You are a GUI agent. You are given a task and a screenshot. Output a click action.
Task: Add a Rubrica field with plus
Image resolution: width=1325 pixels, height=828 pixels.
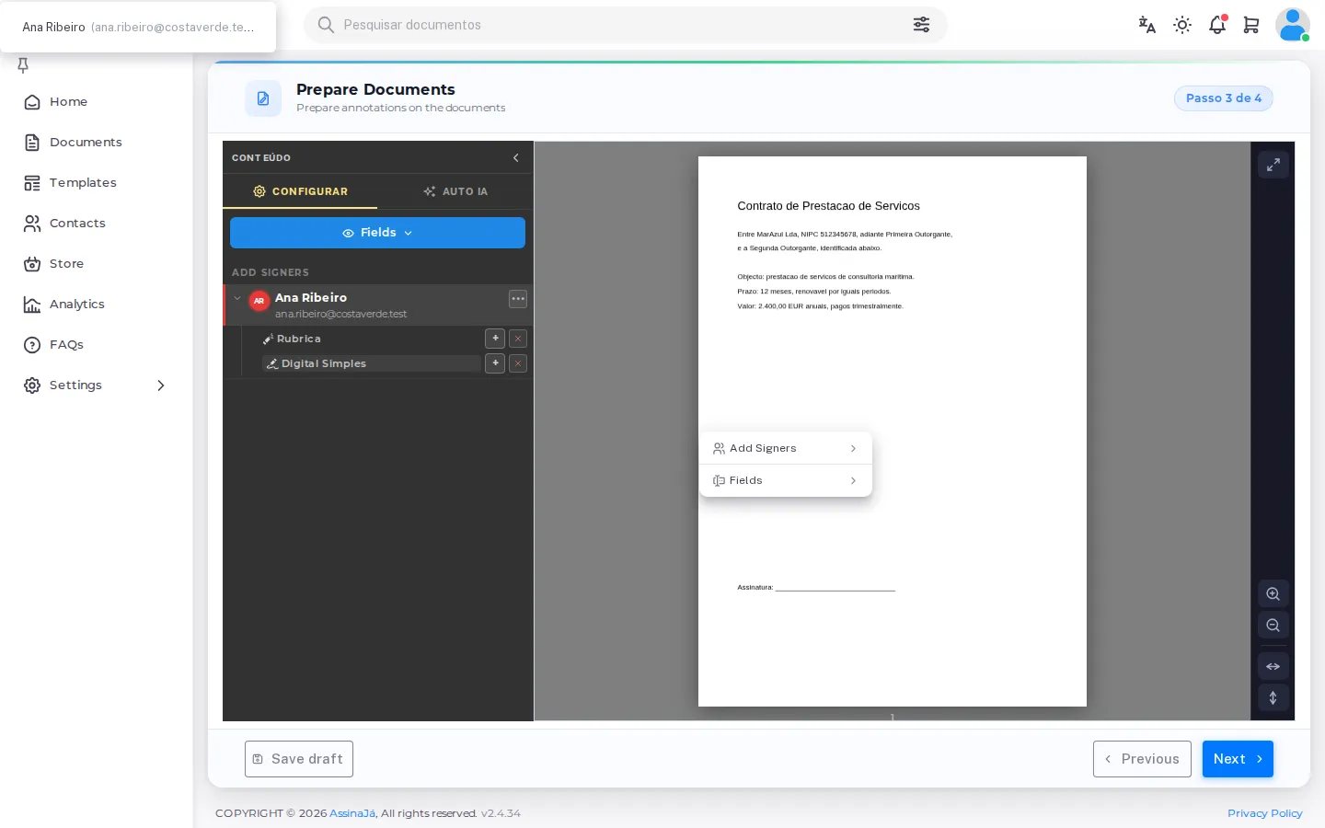click(x=495, y=339)
